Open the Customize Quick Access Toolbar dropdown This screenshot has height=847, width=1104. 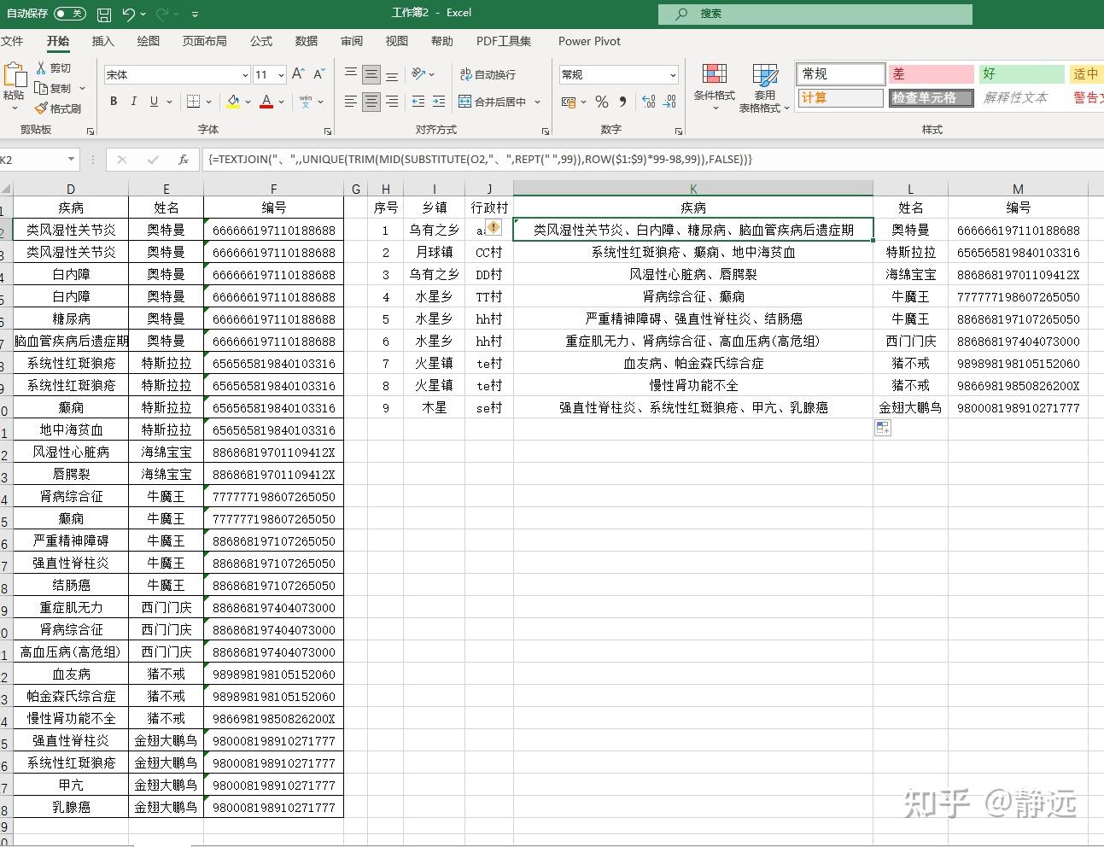196,15
